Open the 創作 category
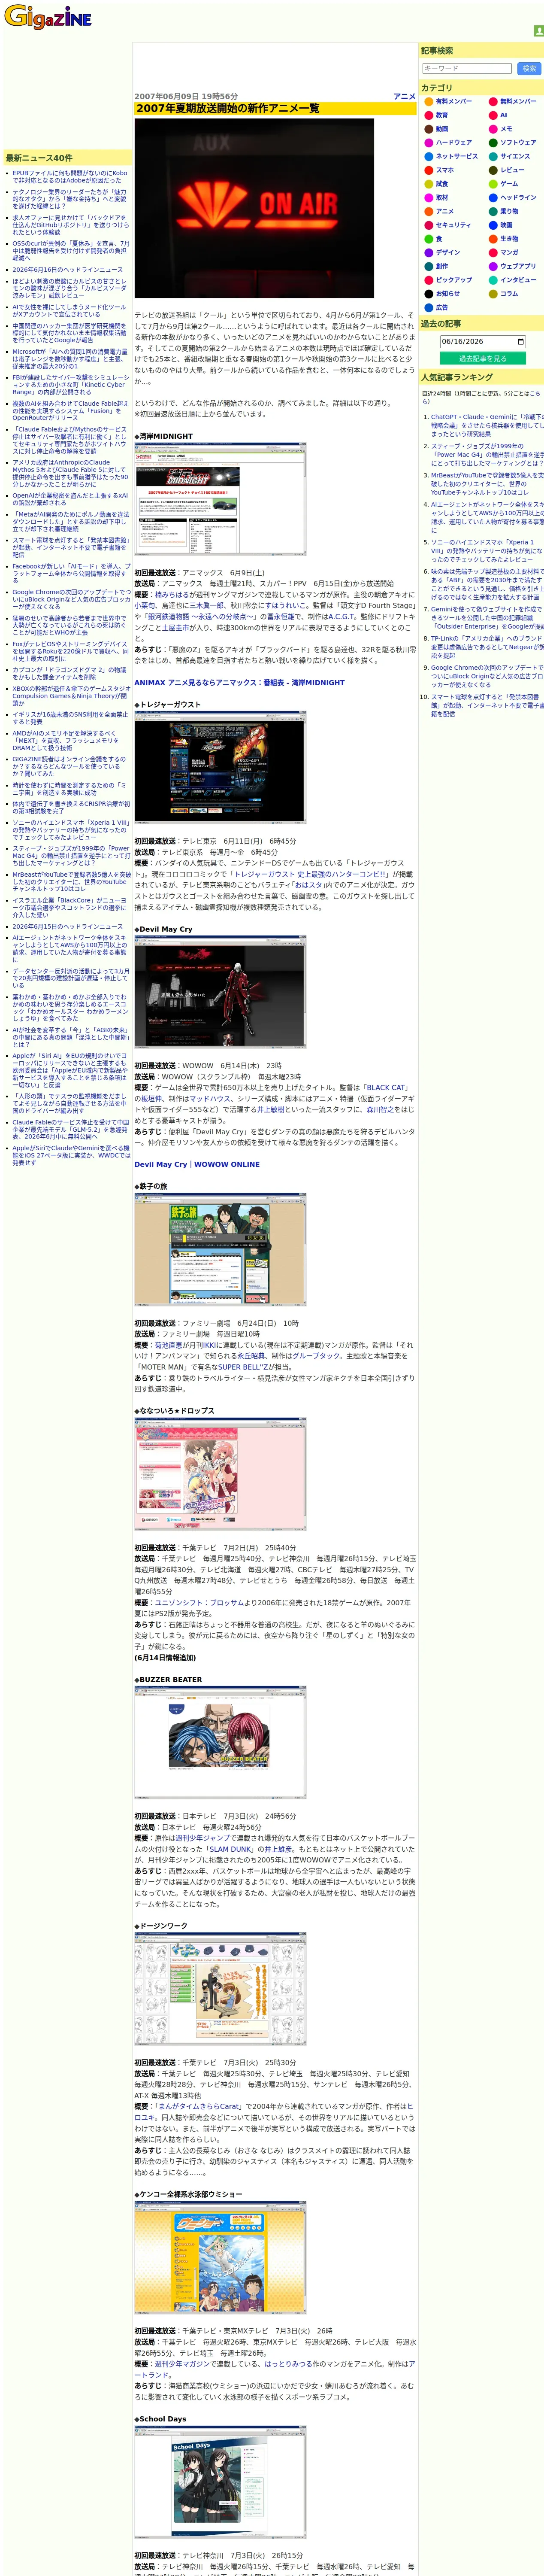Screen dimensions: 544x2576 coord(442,267)
